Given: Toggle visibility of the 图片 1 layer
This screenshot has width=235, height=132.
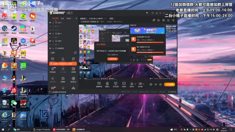Looking at the screenshot, I should (50, 34).
